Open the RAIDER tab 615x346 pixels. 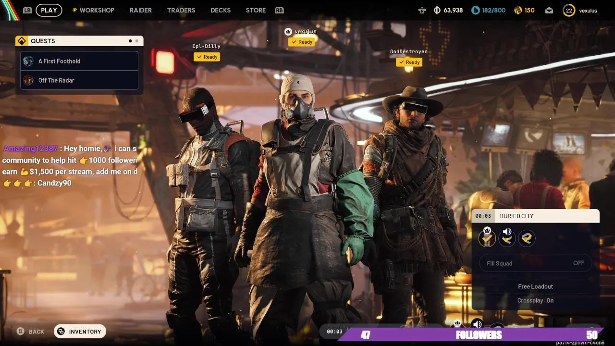tap(141, 10)
